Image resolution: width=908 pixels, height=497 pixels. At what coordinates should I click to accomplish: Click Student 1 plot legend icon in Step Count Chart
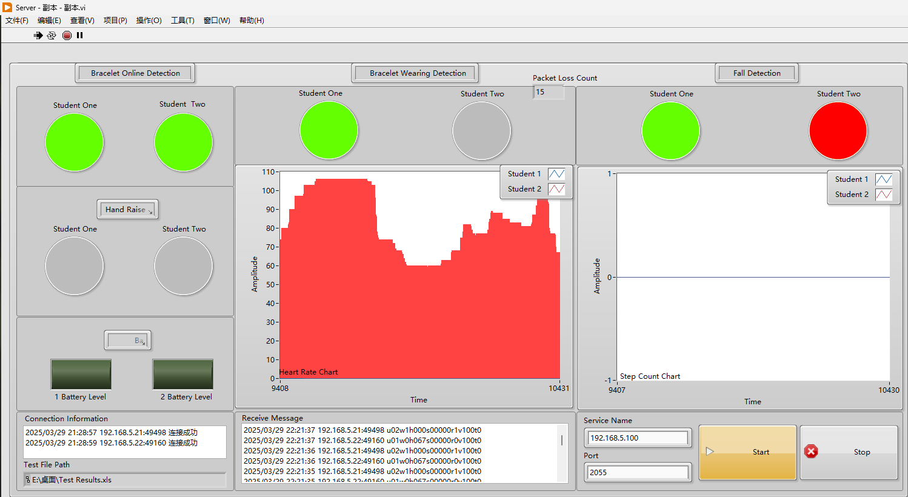point(884,179)
